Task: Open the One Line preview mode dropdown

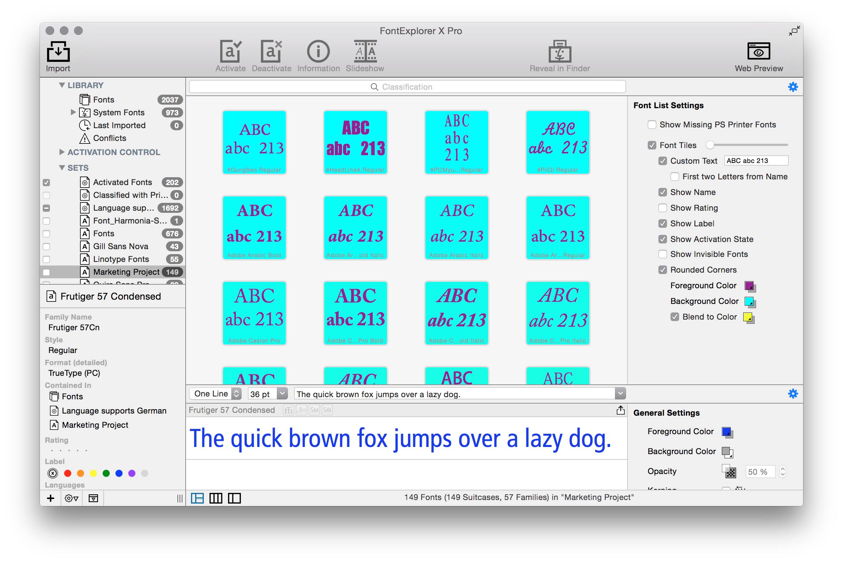Action: (x=215, y=394)
